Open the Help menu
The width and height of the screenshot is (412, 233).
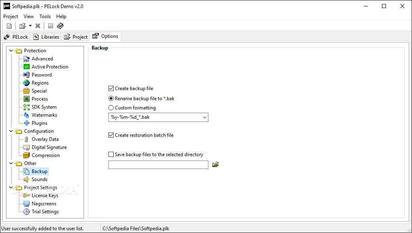click(x=61, y=16)
